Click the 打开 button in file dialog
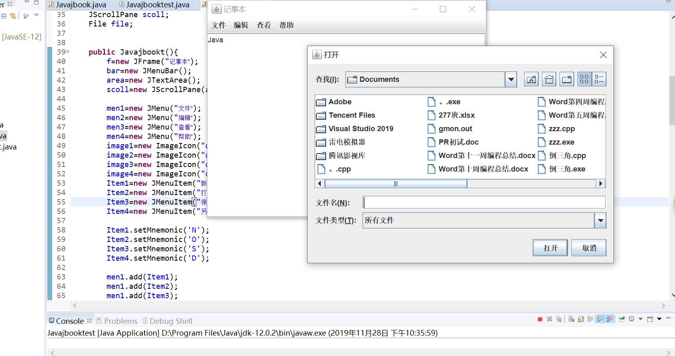The width and height of the screenshot is (675, 356). click(550, 248)
